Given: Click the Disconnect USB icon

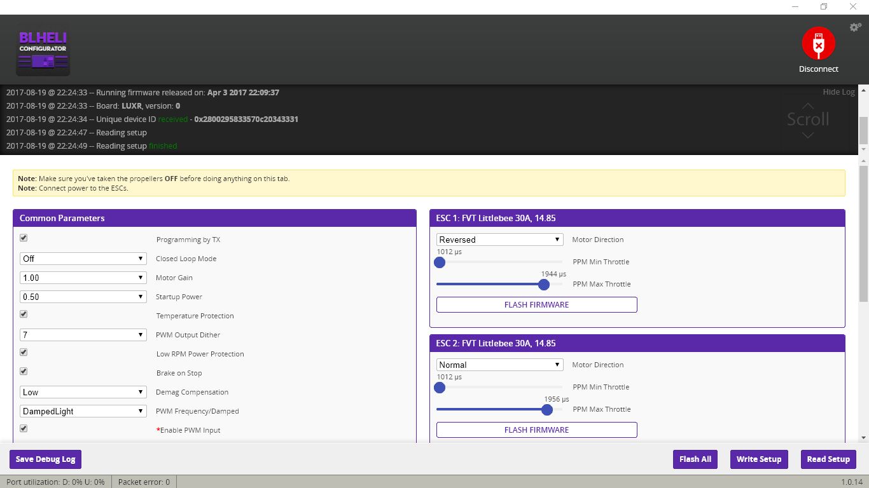Looking at the screenshot, I should pos(818,44).
